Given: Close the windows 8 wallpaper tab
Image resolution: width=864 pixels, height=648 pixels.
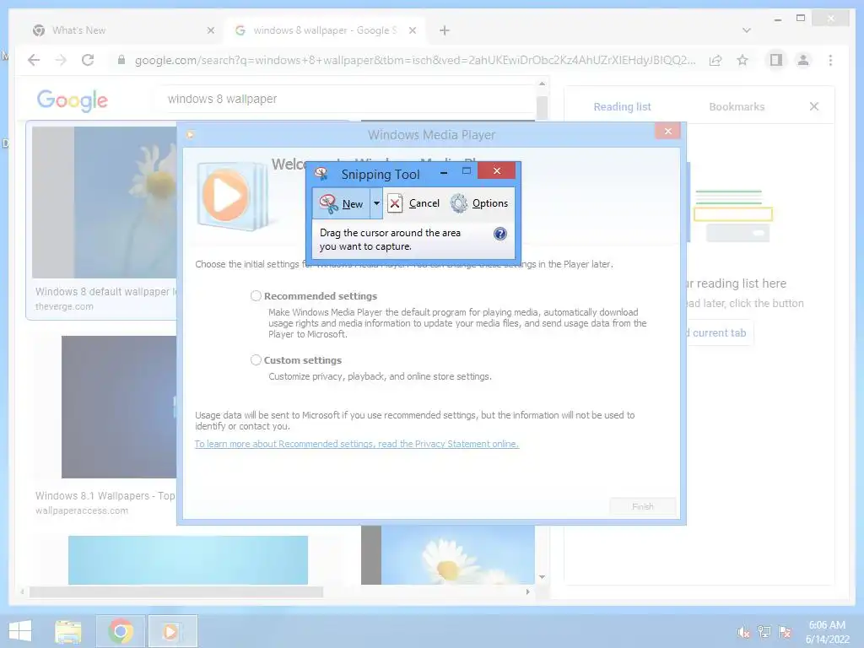Looking at the screenshot, I should 412,30.
